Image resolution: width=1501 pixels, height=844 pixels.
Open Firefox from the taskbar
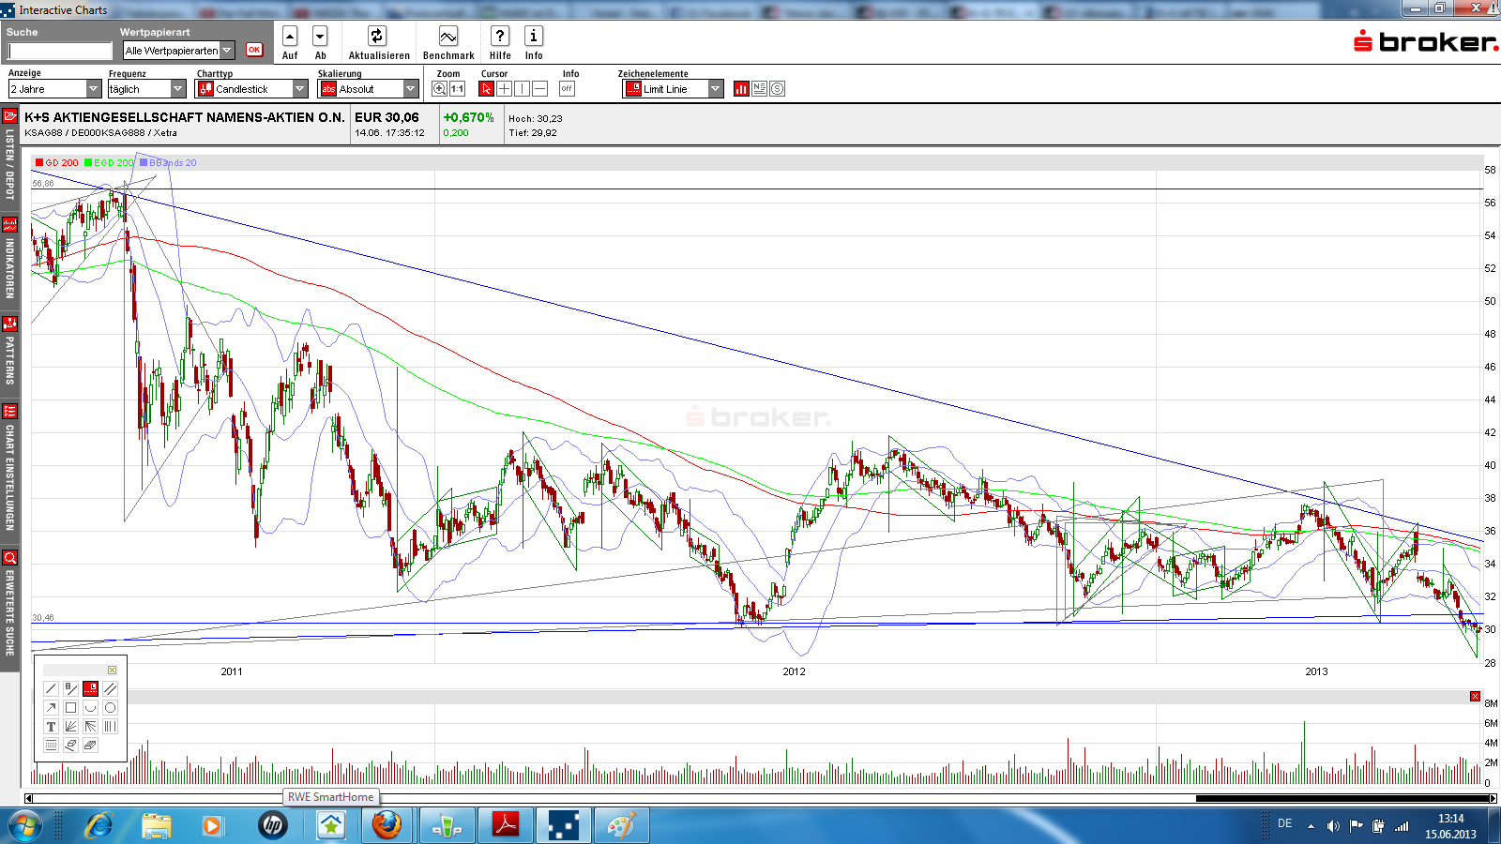[387, 825]
